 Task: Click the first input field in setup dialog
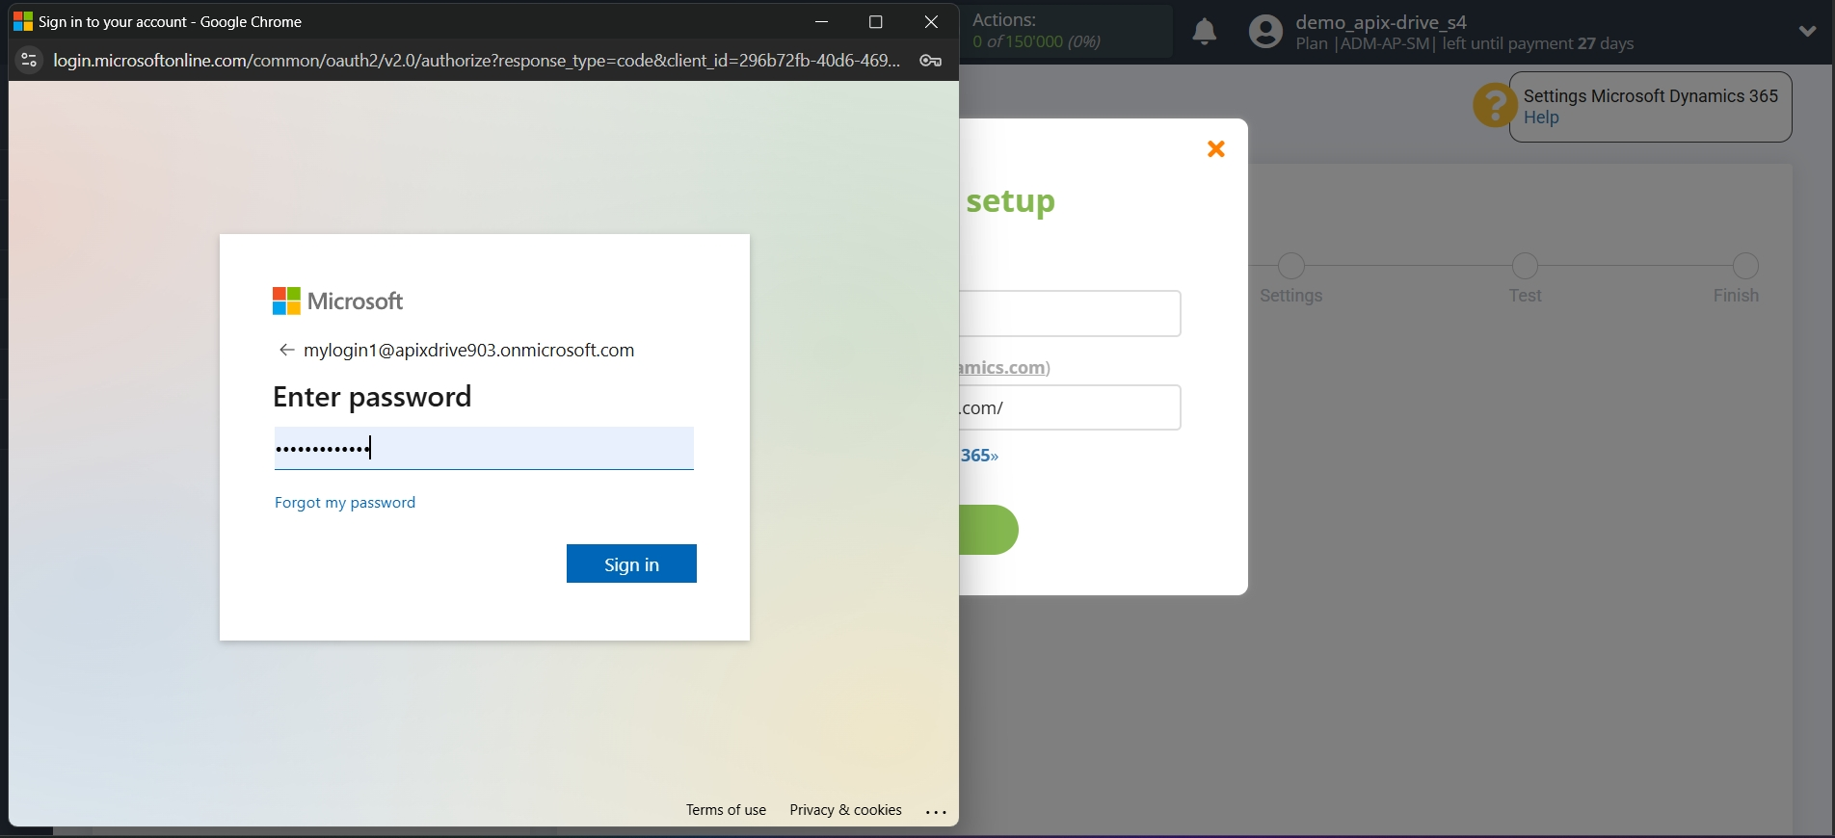tap(1070, 313)
